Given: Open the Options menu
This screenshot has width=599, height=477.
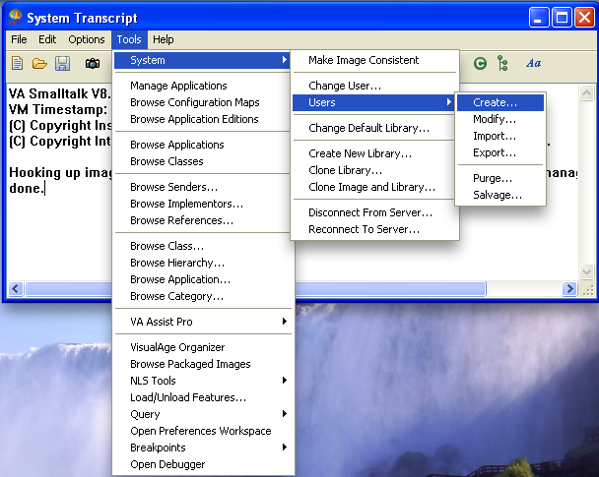Looking at the screenshot, I should tap(87, 39).
